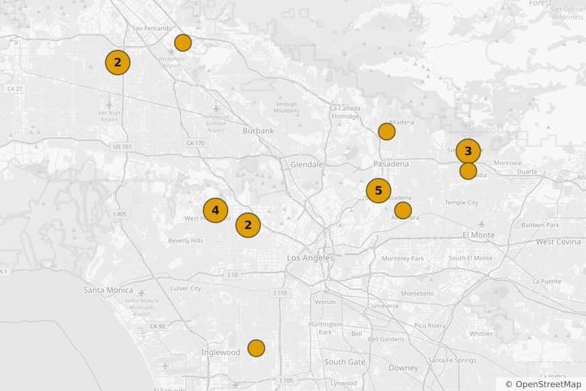Click the 'I 405' highway shield
This screenshot has width=586, height=391.
click(120, 214)
